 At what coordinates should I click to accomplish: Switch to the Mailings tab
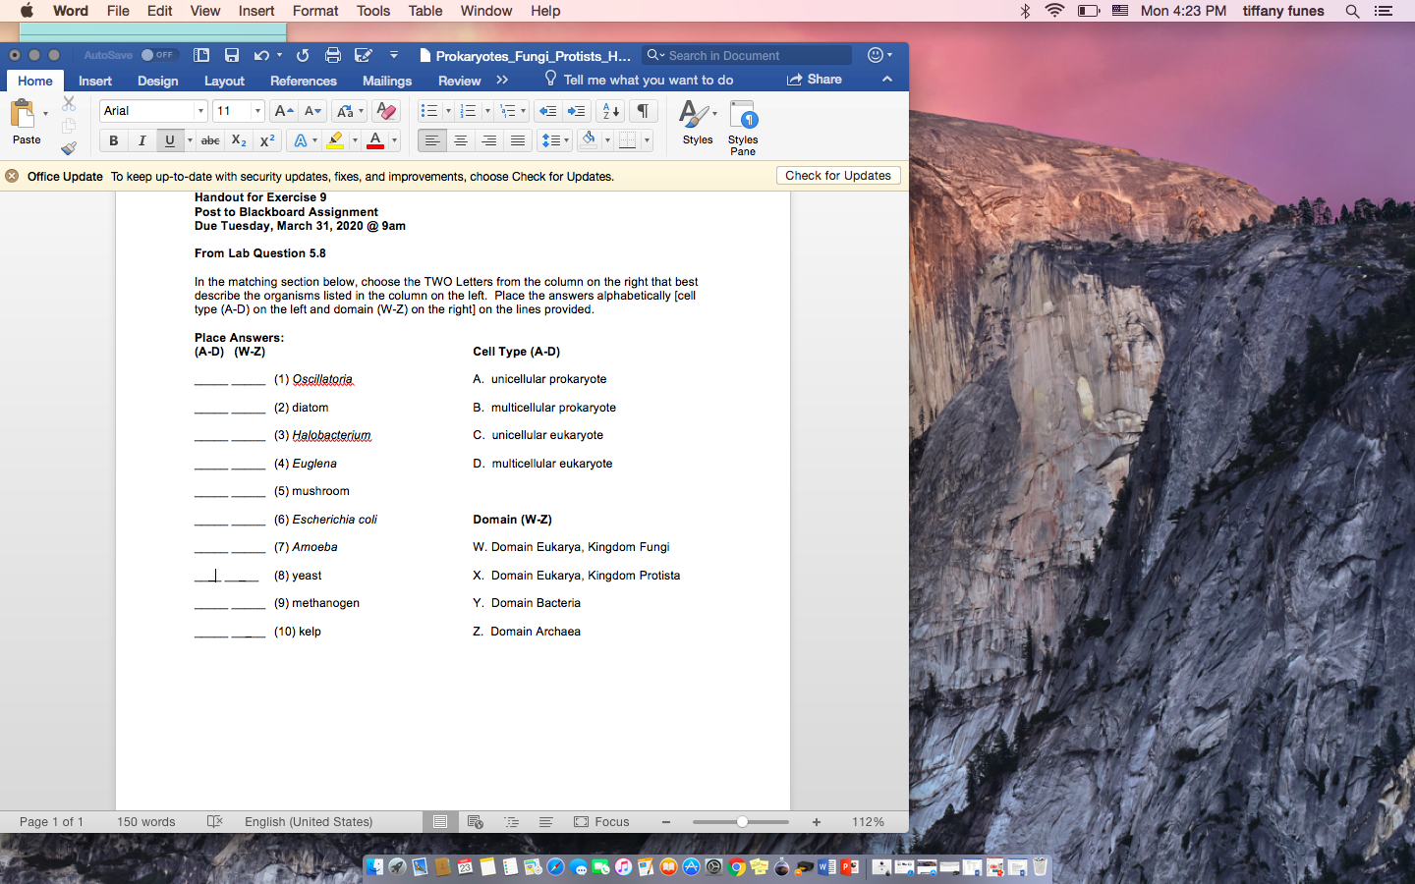click(x=386, y=81)
